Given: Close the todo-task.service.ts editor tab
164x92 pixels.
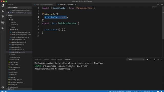Looking at the screenshot, I should [75, 5].
